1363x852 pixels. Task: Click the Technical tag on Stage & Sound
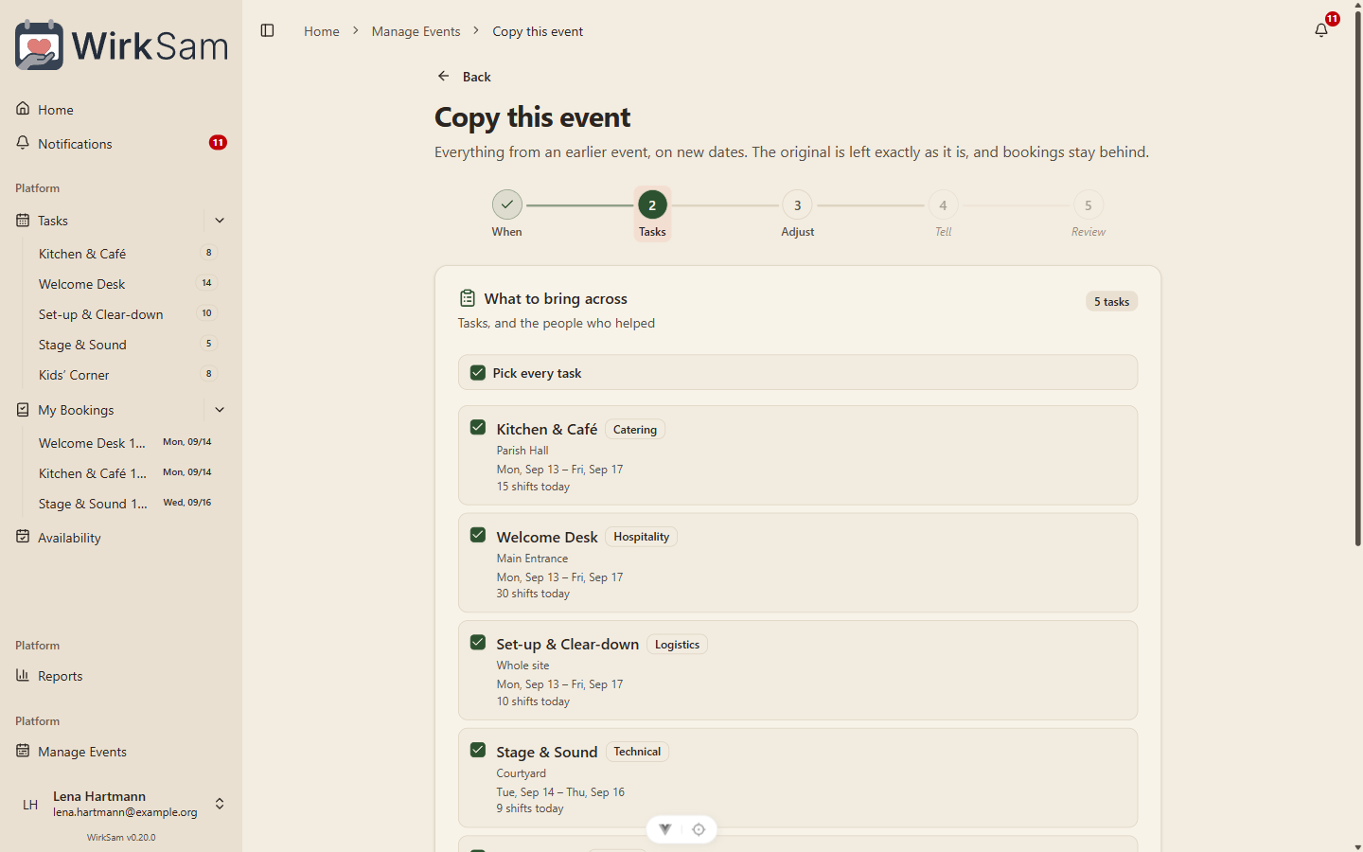pos(637,752)
